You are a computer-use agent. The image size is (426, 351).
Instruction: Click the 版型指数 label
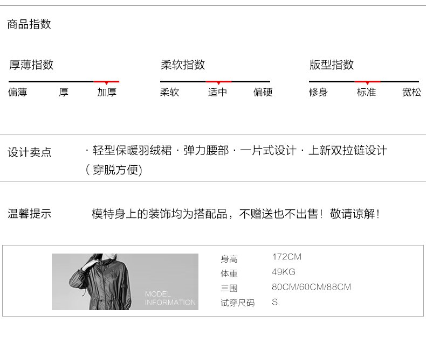(x=332, y=65)
